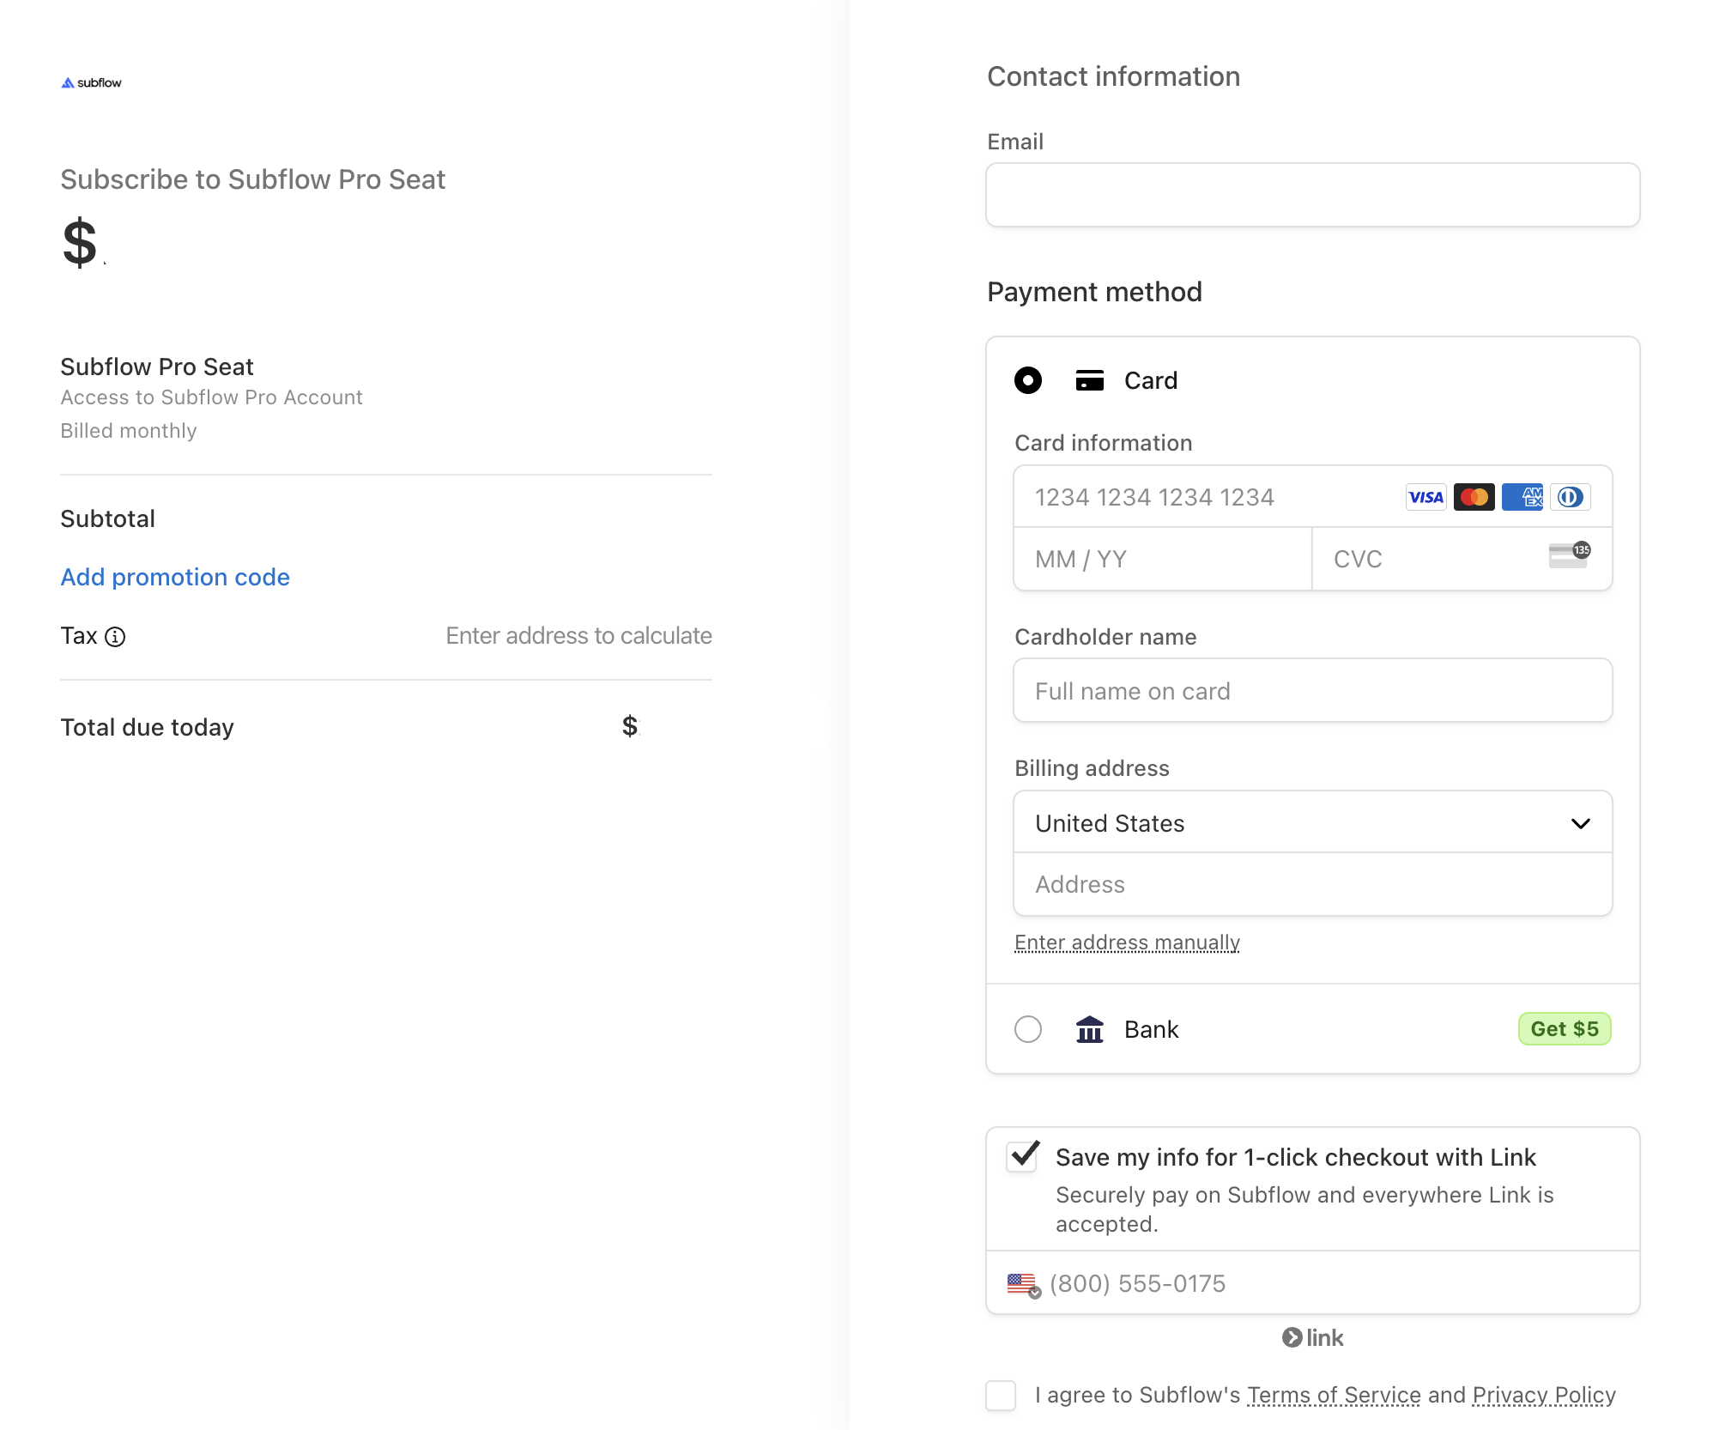Uncheck Save my info for Link checkbox
The width and height of the screenshot is (1713, 1430).
[1022, 1156]
